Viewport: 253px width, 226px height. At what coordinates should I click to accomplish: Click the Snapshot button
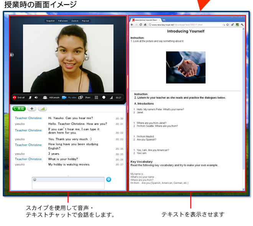[x=50, y=21]
